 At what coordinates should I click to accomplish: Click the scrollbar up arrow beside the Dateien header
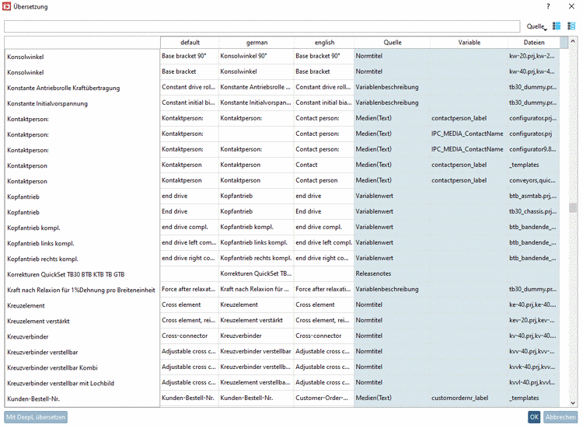pyautogui.click(x=573, y=40)
